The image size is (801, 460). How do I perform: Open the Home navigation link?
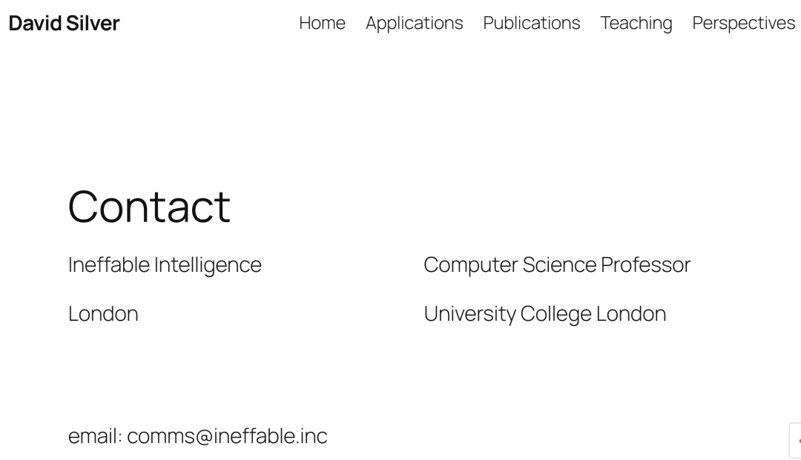pyautogui.click(x=322, y=23)
